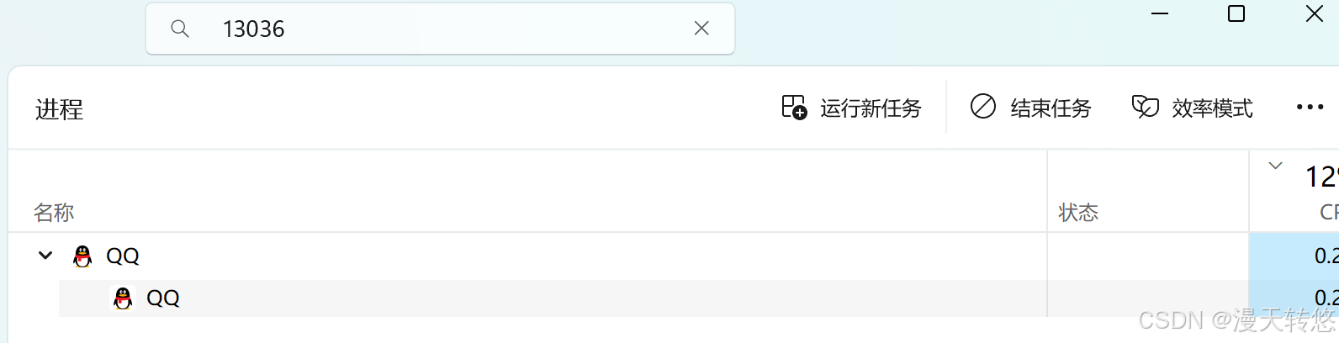Minimize the Task Manager window
Viewport: 1339px width, 343px height.
[x=1160, y=13]
